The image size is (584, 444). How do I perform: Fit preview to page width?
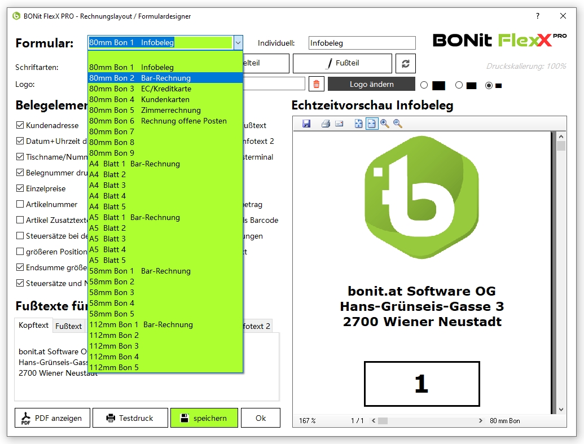pyautogui.click(x=372, y=124)
